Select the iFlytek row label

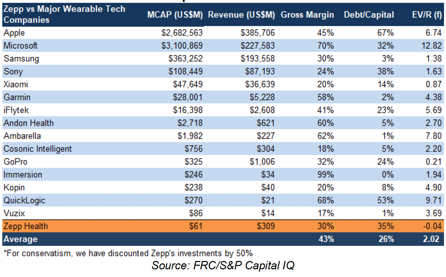(x=16, y=110)
